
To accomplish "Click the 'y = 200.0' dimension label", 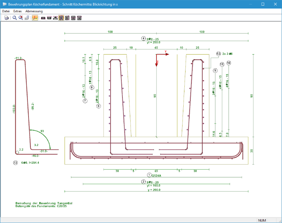I will pyautogui.click(x=154, y=190).
